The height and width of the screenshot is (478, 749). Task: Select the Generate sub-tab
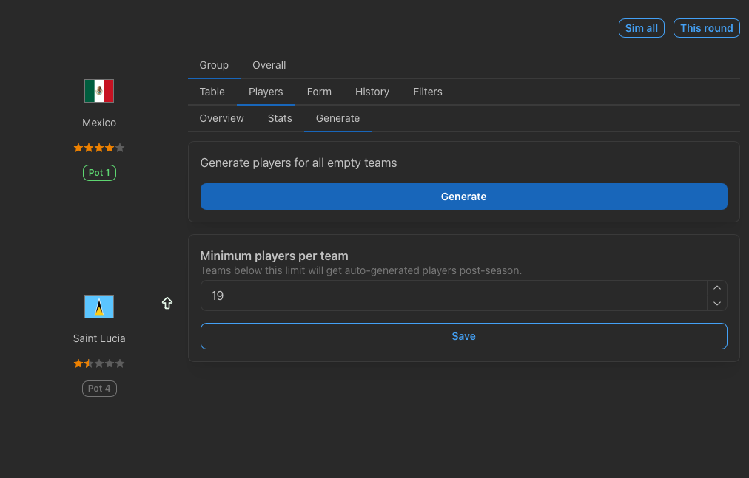point(337,118)
